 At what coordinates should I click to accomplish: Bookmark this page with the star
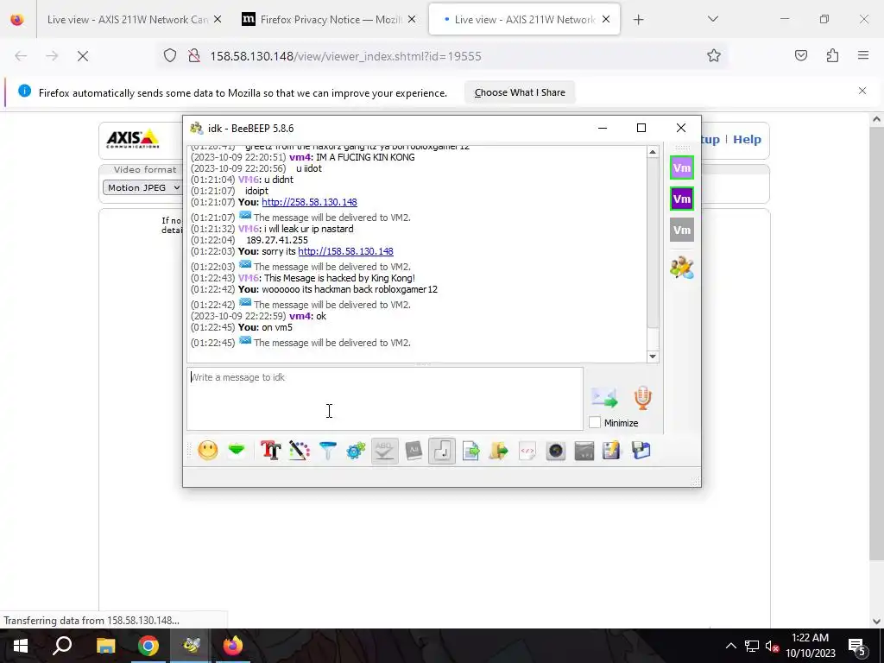point(714,55)
